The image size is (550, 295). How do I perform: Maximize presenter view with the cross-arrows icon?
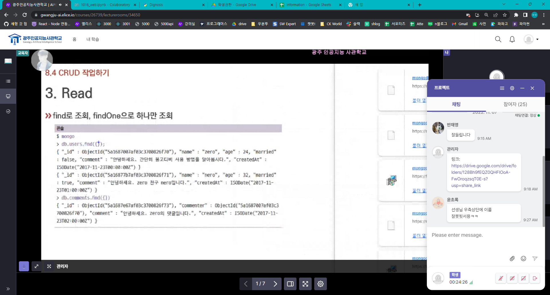click(49, 266)
